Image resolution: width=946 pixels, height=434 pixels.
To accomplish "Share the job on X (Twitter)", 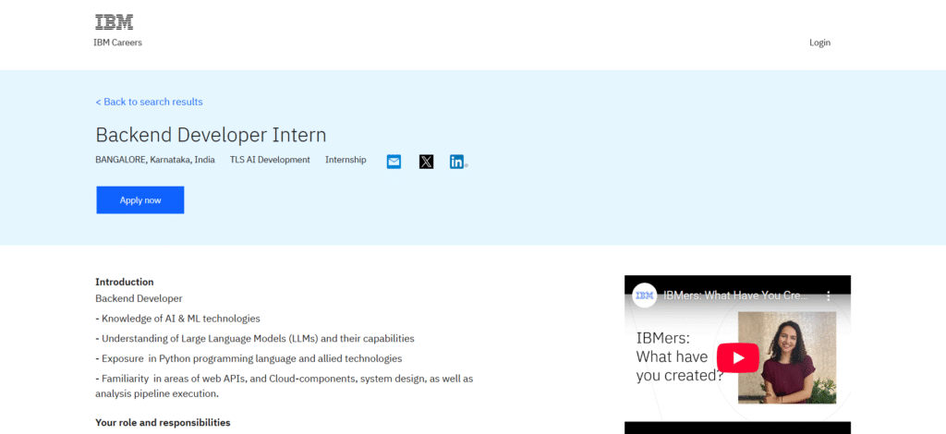I will 426,162.
